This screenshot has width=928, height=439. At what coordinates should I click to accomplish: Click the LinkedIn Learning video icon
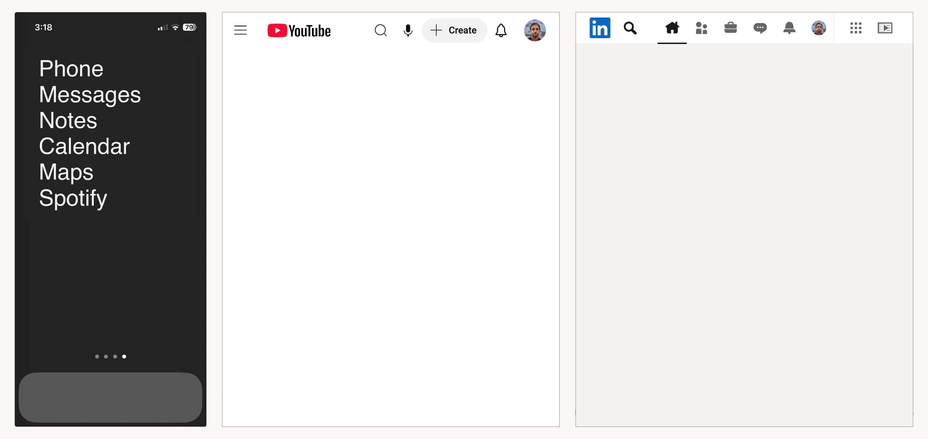click(885, 28)
